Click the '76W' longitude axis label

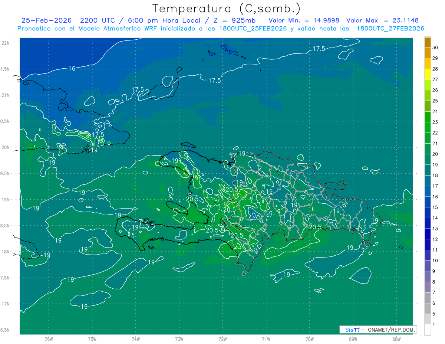(49, 339)
